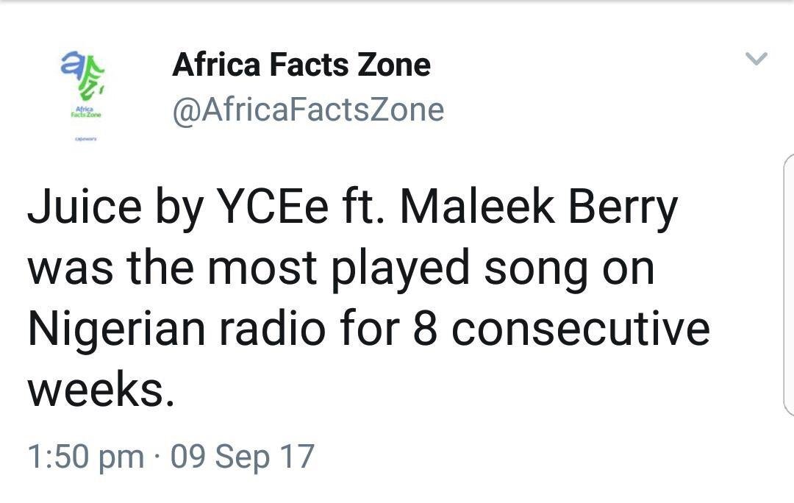Click the blue letter mark in the logo
This screenshot has height=503, width=794.
pos(70,63)
